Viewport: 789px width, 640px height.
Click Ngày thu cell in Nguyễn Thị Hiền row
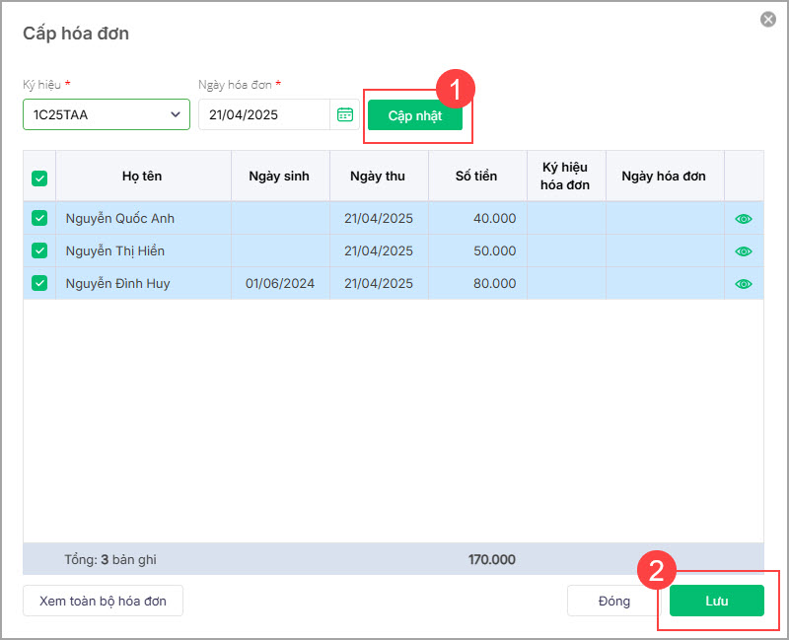pos(379,250)
